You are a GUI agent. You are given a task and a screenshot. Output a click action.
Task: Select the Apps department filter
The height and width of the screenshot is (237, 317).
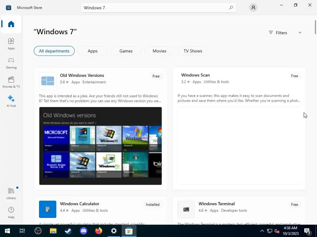pos(93,51)
